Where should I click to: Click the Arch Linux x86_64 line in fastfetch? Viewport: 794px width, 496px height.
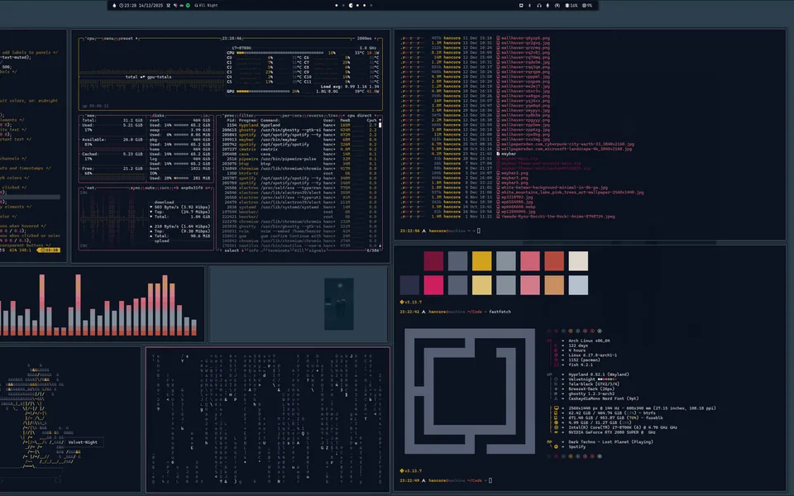pos(589,341)
